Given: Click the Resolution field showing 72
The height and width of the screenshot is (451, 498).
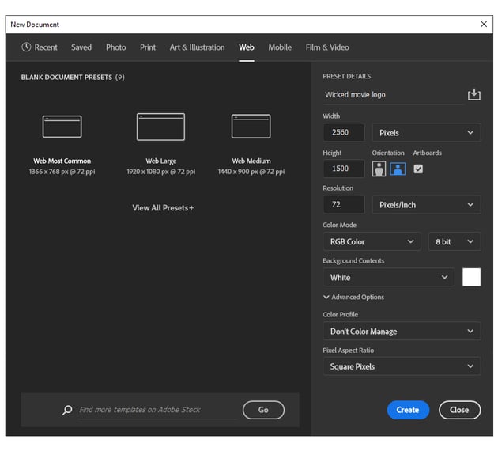Looking at the screenshot, I should pyautogui.click(x=343, y=204).
